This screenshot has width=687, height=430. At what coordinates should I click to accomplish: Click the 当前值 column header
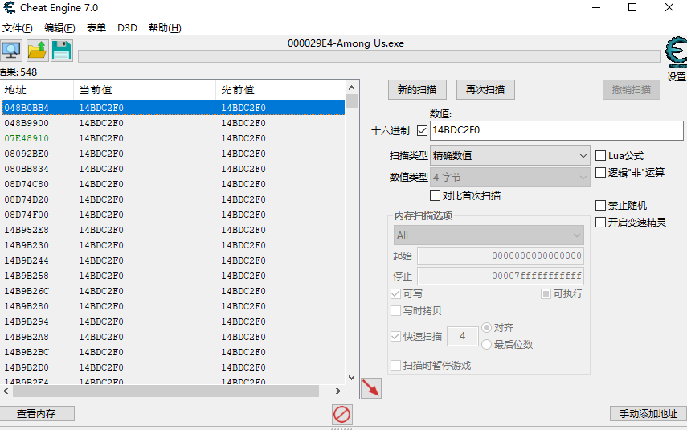[x=145, y=90]
